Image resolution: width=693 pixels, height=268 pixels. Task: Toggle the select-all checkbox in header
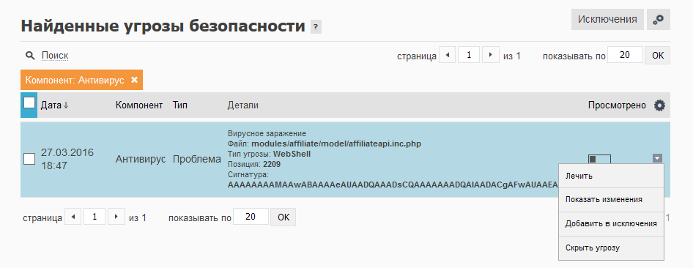[x=29, y=103]
